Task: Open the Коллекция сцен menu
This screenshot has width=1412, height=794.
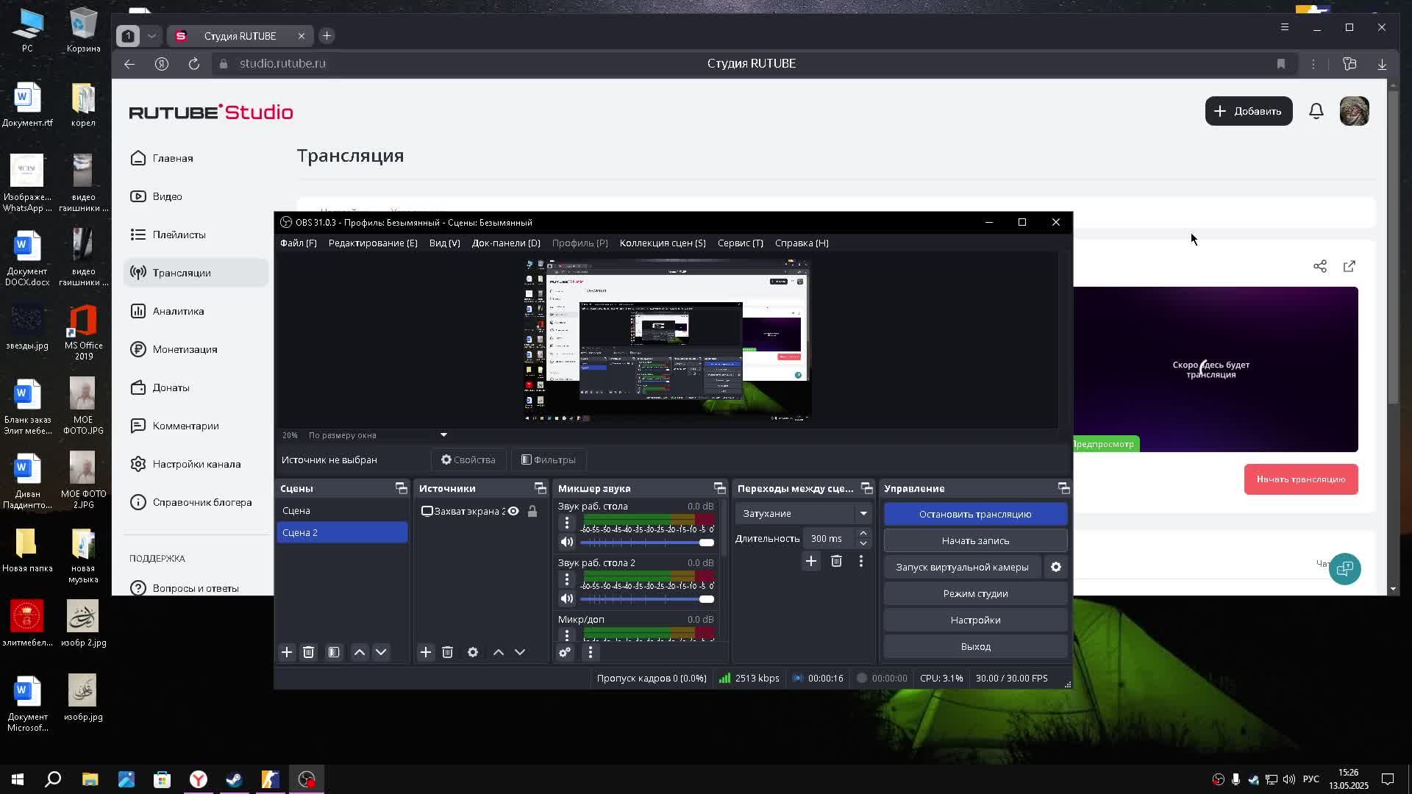Action: (x=663, y=243)
